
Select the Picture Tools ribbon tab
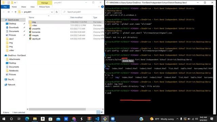coord(44,7)
